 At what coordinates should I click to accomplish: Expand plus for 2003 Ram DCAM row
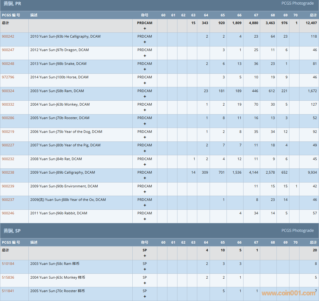145,96
